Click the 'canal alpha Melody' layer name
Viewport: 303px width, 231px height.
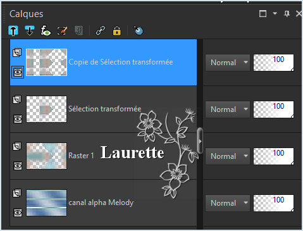click(x=101, y=203)
